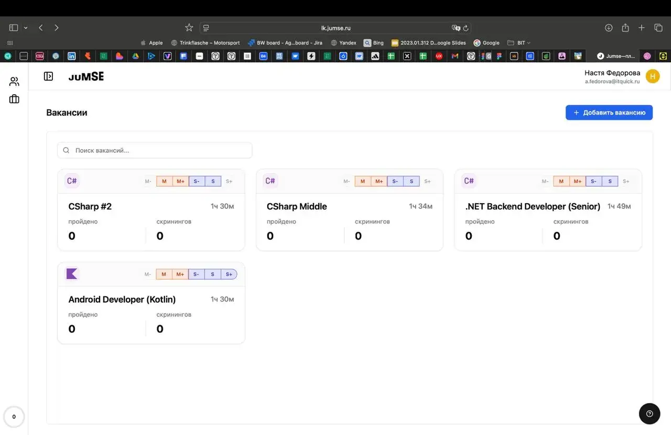Open a new tab with plus icon
The height and width of the screenshot is (435, 671).
point(642,28)
